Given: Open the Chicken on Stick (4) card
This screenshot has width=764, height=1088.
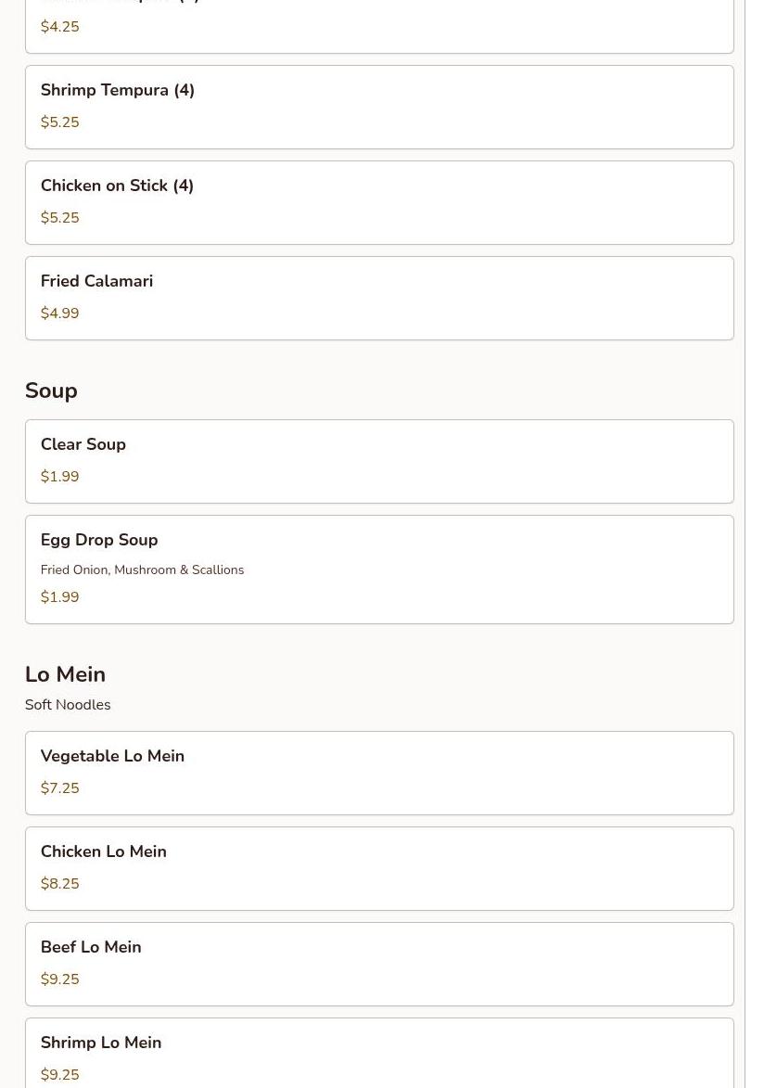Looking at the screenshot, I should [379, 202].
